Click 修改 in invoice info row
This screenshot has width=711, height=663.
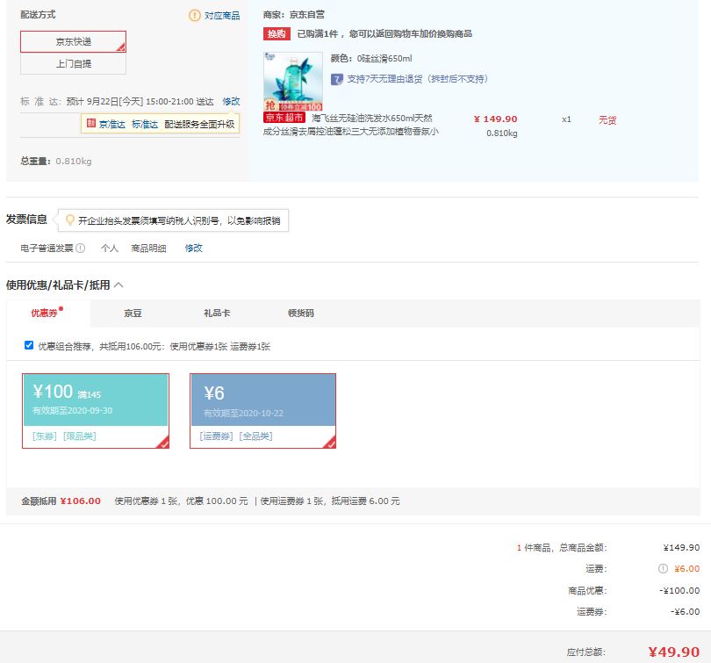(194, 248)
